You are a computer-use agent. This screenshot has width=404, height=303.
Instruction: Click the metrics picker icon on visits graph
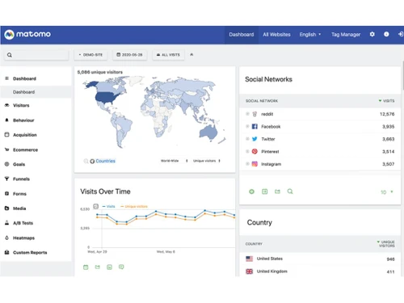(x=95, y=206)
